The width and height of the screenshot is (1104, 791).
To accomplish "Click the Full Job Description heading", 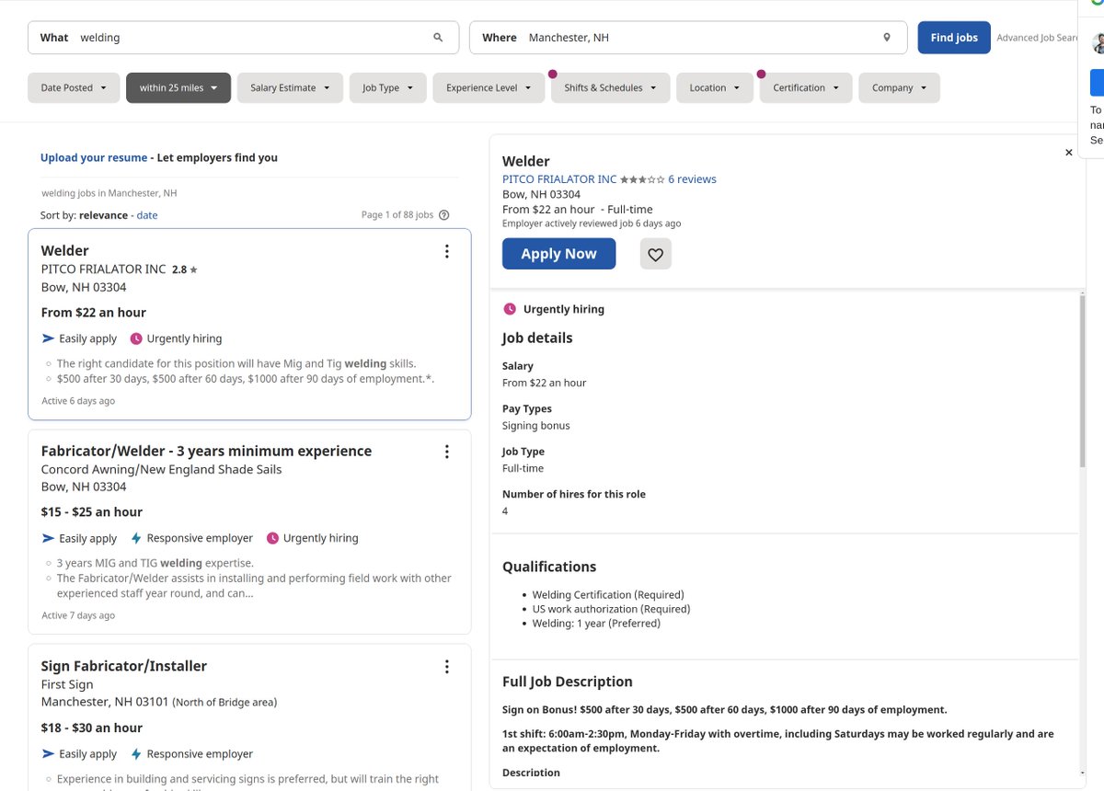I will point(568,682).
